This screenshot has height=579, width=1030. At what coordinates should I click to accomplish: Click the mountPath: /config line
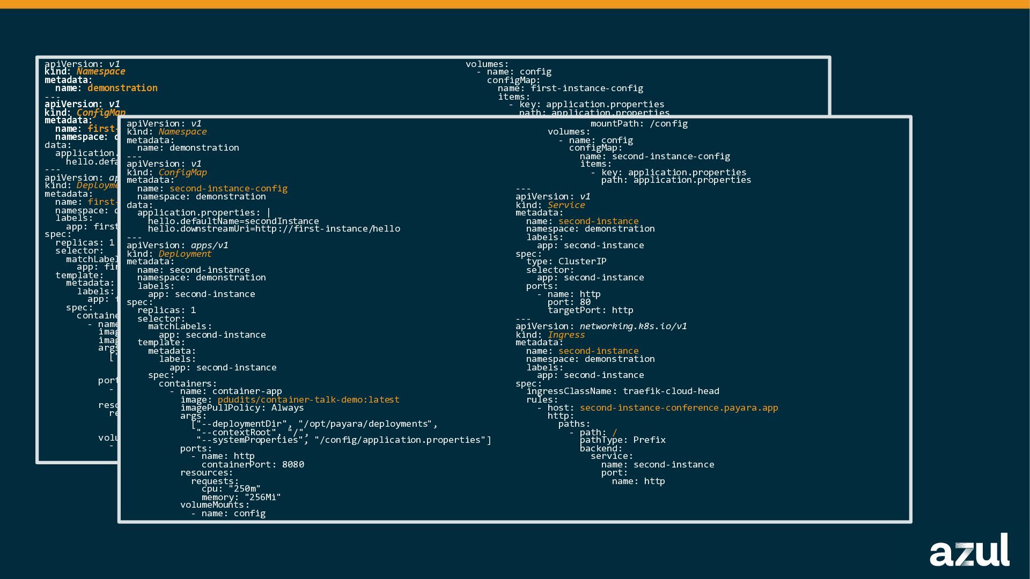point(638,124)
